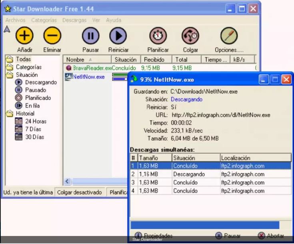Open the Ver menu

[x=96, y=20]
